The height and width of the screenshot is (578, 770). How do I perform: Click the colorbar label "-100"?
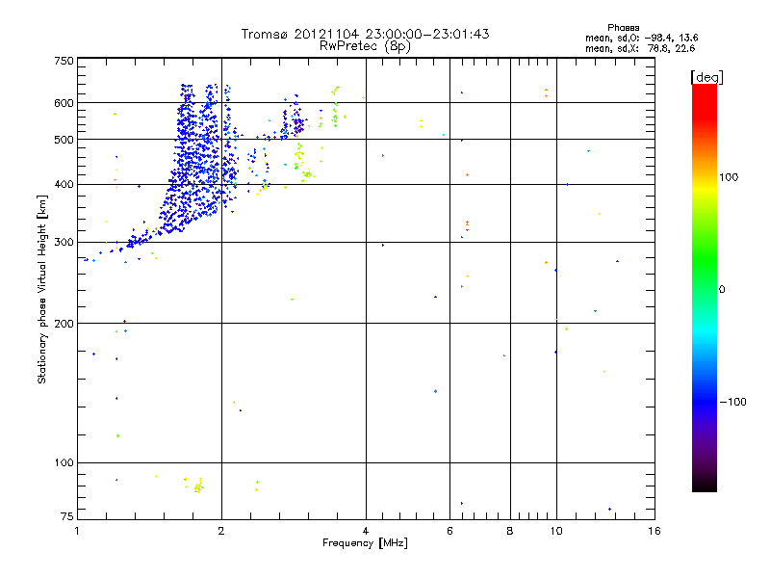tap(733, 402)
